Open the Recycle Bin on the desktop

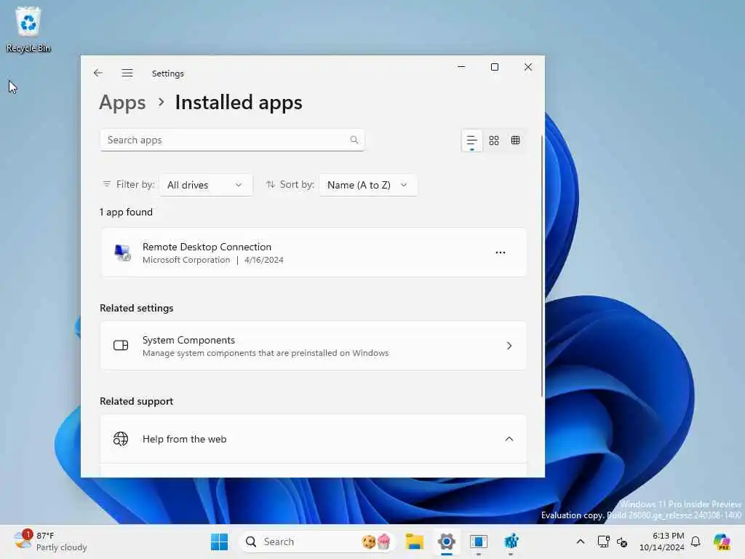coord(28,29)
